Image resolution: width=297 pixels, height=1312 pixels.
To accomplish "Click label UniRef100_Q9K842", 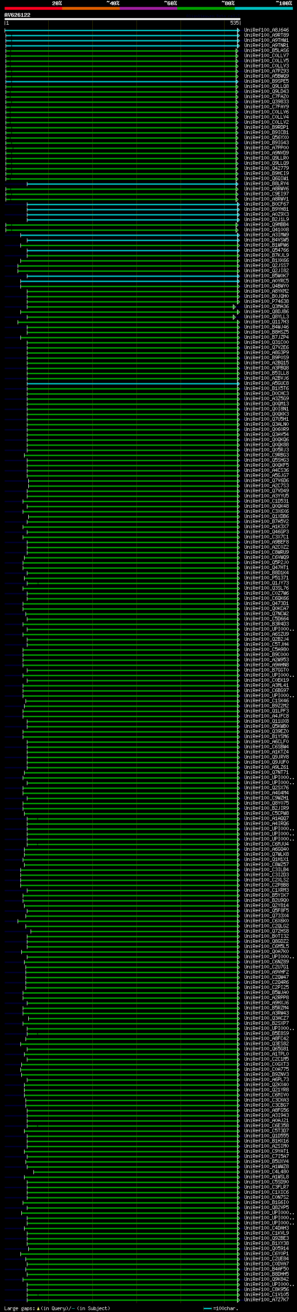I will pos(266,1279).
